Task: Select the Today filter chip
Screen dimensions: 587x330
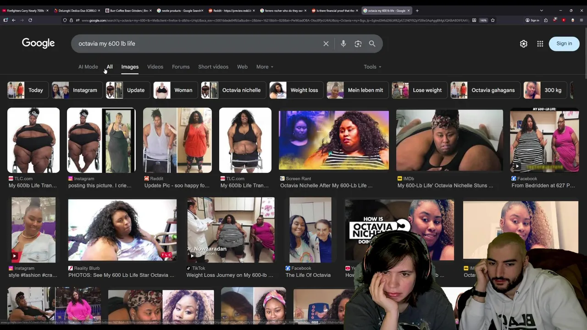Action: (x=28, y=90)
